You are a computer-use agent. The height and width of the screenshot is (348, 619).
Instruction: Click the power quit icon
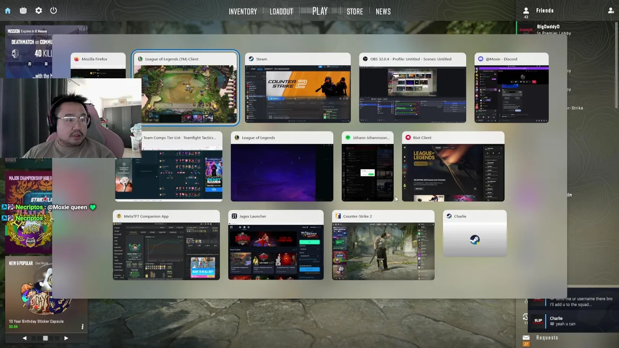point(54,11)
